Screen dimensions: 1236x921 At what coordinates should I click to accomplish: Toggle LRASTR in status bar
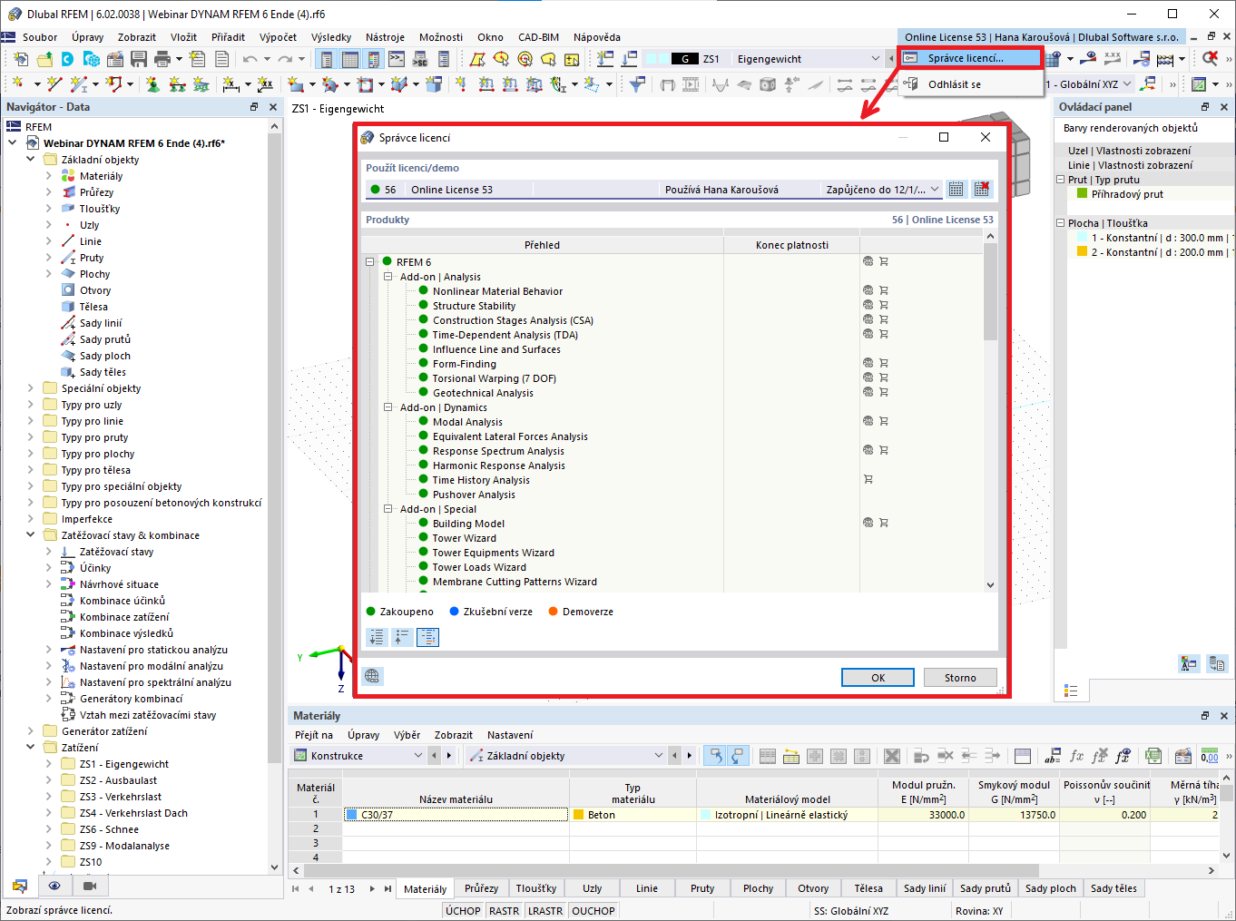545,911
